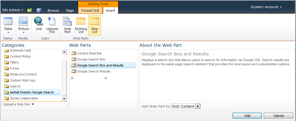Click the New List icon
Image resolution: width=296 pixels, height=121 pixels.
[x=95, y=22]
